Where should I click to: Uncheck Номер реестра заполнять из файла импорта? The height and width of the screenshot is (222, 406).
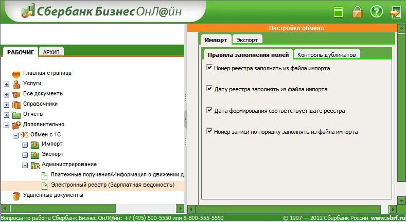click(209, 68)
